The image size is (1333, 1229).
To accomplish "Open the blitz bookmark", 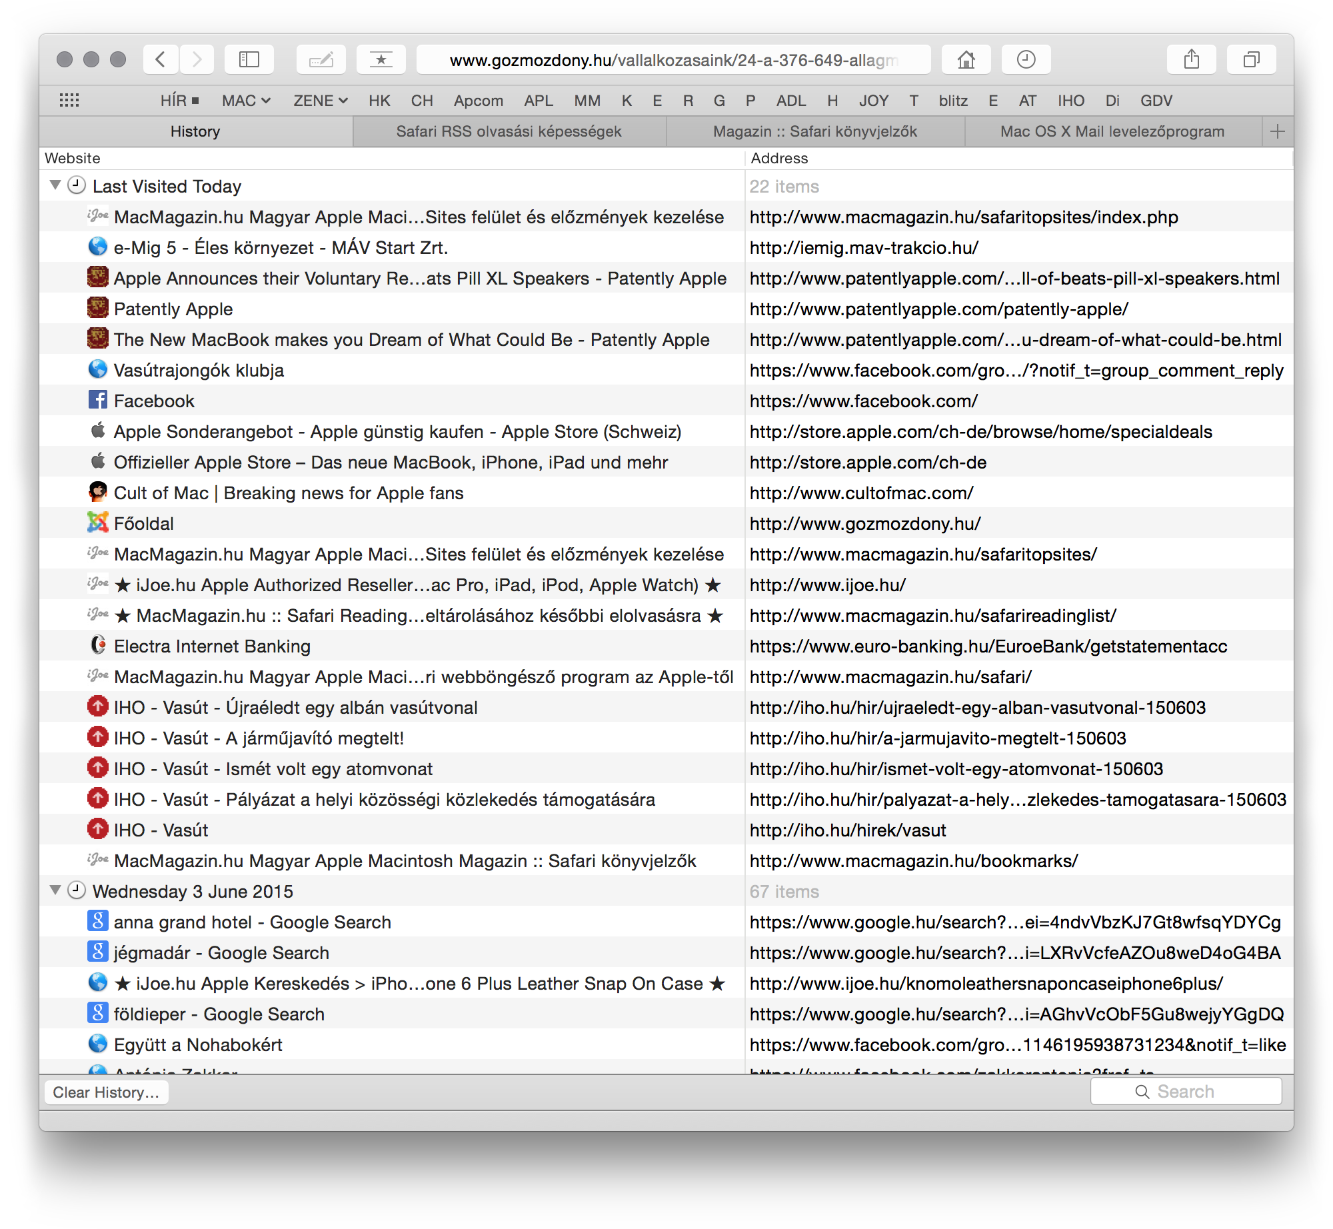I will [x=953, y=101].
